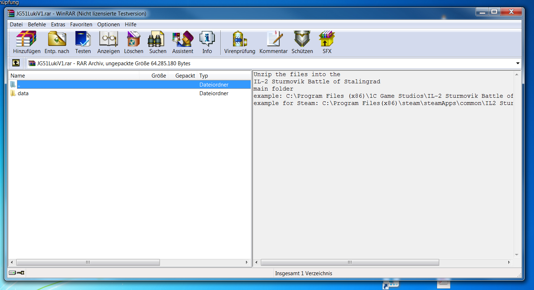Start the Virenprüfung scan icon

click(240, 43)
